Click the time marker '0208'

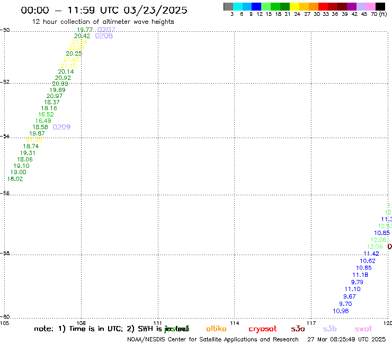click(x=104, y=36)
